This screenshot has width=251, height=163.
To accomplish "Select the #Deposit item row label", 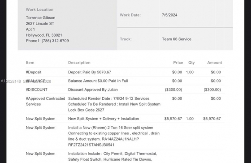I will (x=34, y=72).
